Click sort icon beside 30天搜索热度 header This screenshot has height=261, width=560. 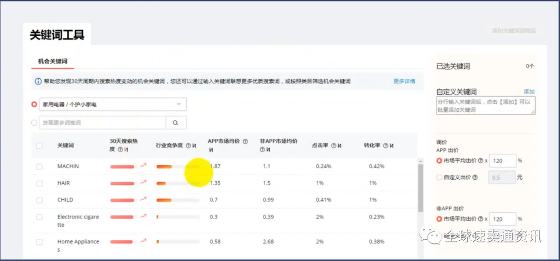tap(126, 150)
